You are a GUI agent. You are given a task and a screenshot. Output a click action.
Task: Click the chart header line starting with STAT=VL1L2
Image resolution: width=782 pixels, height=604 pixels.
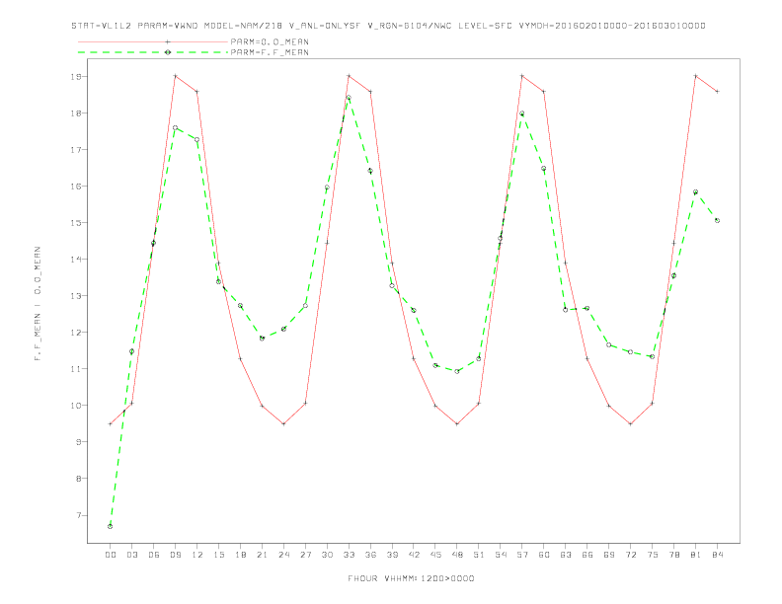(x=388, y=26)
